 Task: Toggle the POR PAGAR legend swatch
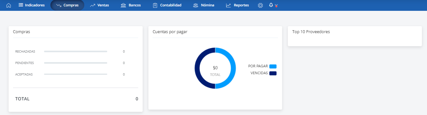coord(273,66)
